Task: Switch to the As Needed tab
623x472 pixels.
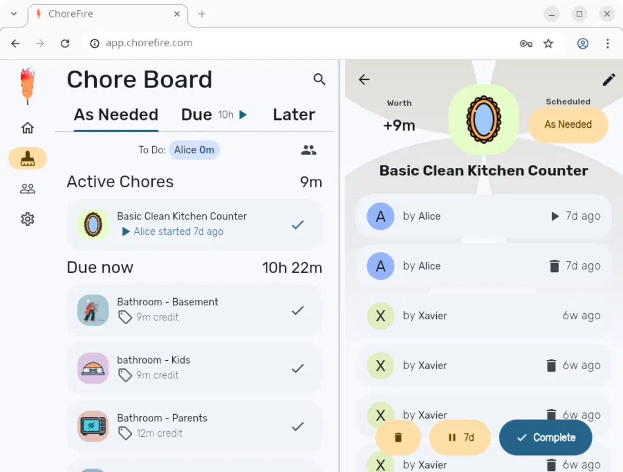Action: click(x=116, y=114)
